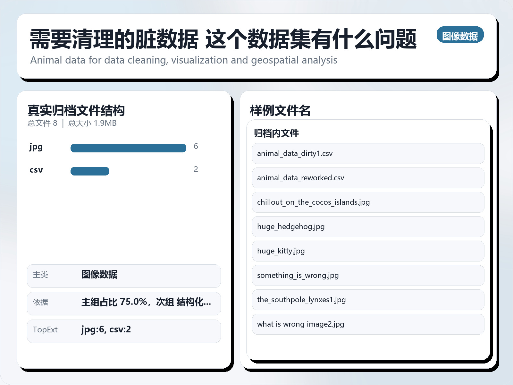The image size is (513, 385).
Task: Select chillout_on_the_cocos_islands.jpg entry
Action: [368, 202]
